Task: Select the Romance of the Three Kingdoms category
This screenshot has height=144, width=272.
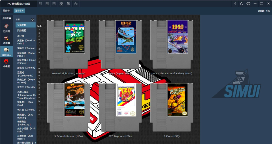Action: pos(26,95)
